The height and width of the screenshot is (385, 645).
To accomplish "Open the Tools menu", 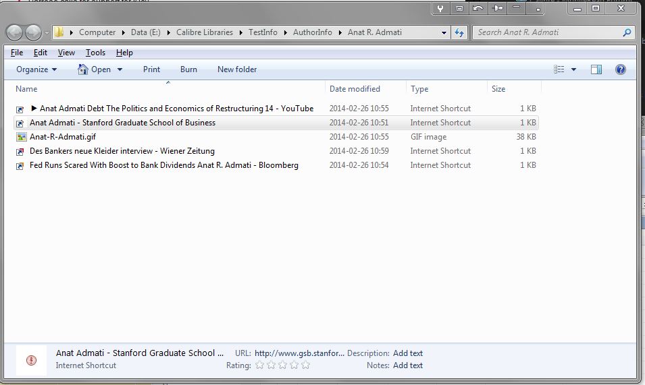I will tap(95, 53).
